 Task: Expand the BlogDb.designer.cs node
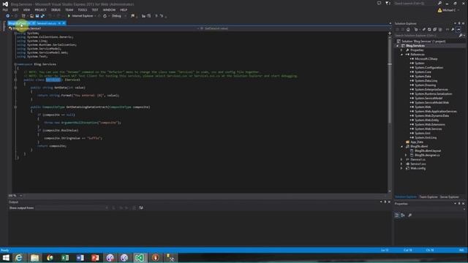406,156
